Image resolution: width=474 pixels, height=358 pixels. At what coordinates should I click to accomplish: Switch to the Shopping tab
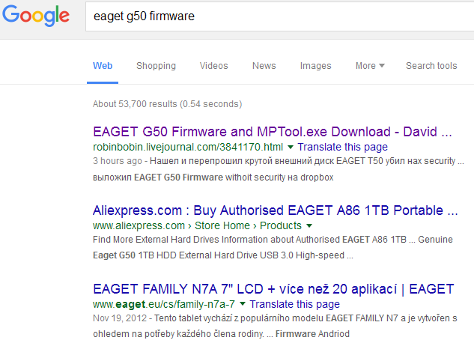coord(156,66)
